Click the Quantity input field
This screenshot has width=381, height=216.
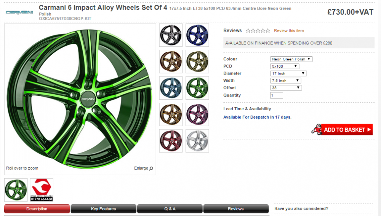277,95
